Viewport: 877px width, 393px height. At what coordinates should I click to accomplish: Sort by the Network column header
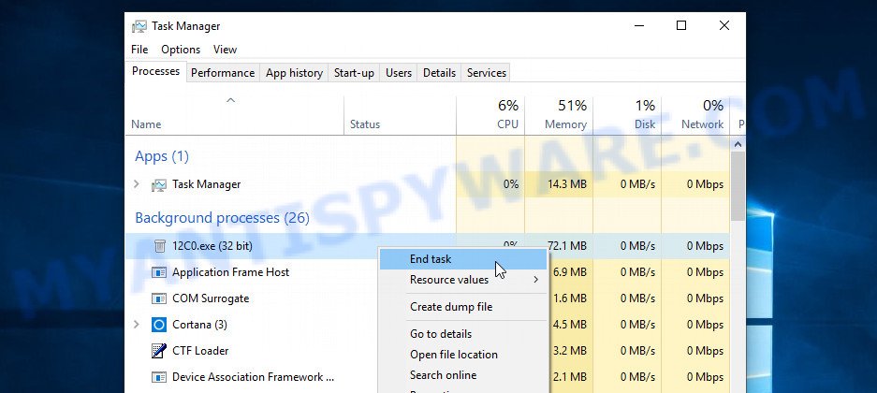[695, 116]
